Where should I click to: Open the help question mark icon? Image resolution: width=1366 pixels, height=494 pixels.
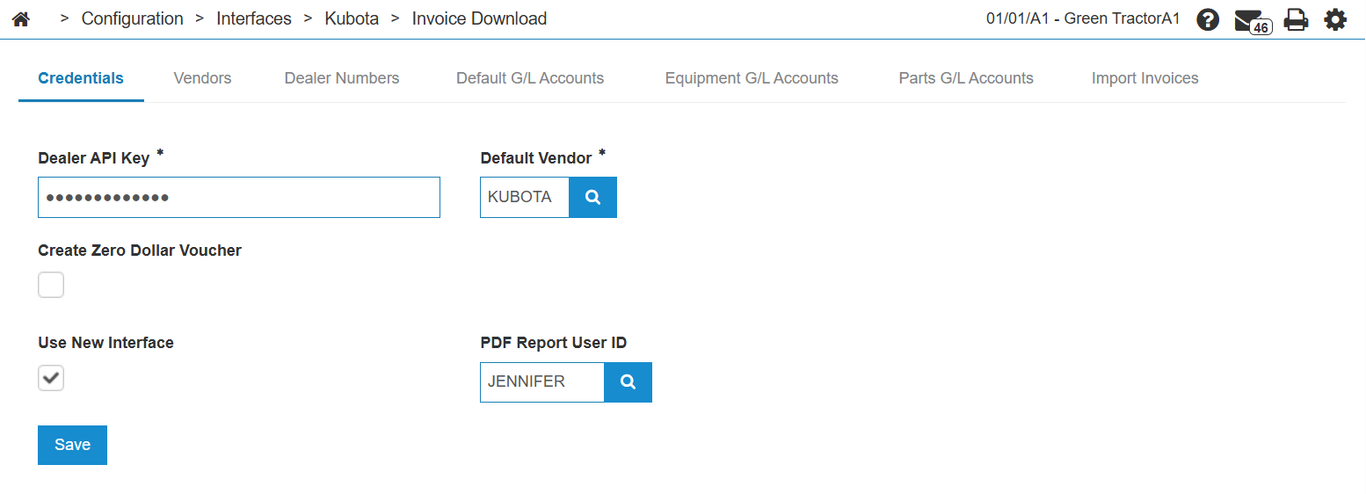click(x=1208, y=19)
